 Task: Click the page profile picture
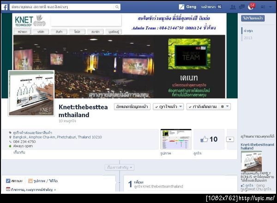point(31,93)
